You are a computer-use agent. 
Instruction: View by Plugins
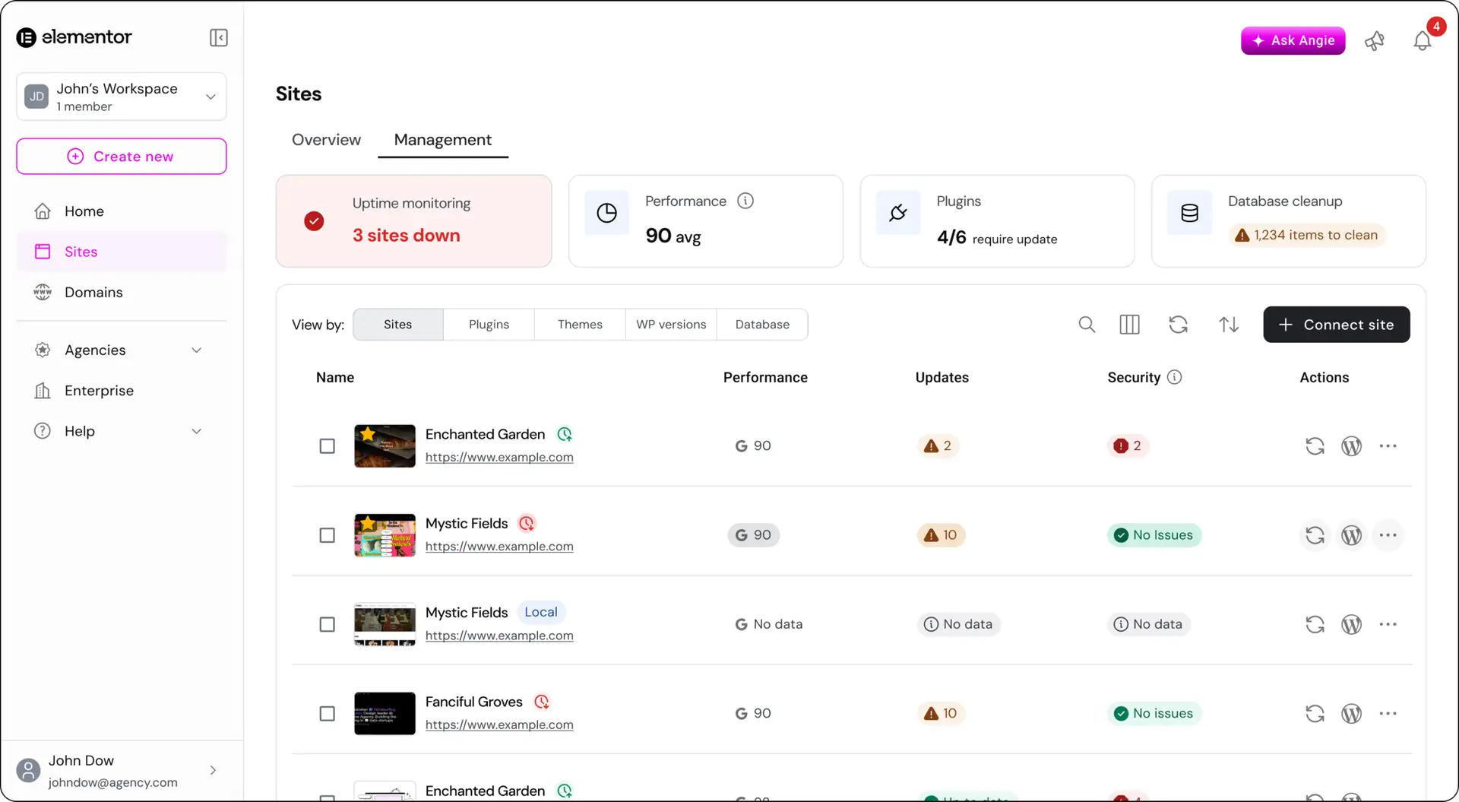[489, 325]
